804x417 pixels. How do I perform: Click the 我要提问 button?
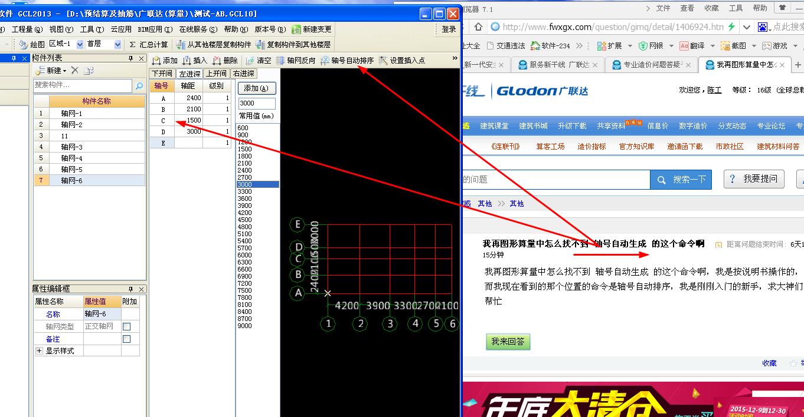(x=754, y=179)
